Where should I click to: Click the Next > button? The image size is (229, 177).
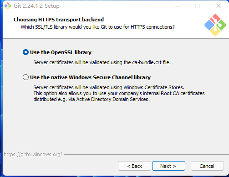click(168, 166)
